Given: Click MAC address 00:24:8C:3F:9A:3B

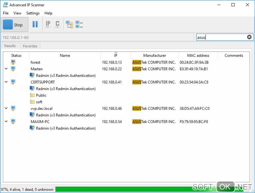Looking at the screenshot, I should pyautogui.click(x=194, y=62).
